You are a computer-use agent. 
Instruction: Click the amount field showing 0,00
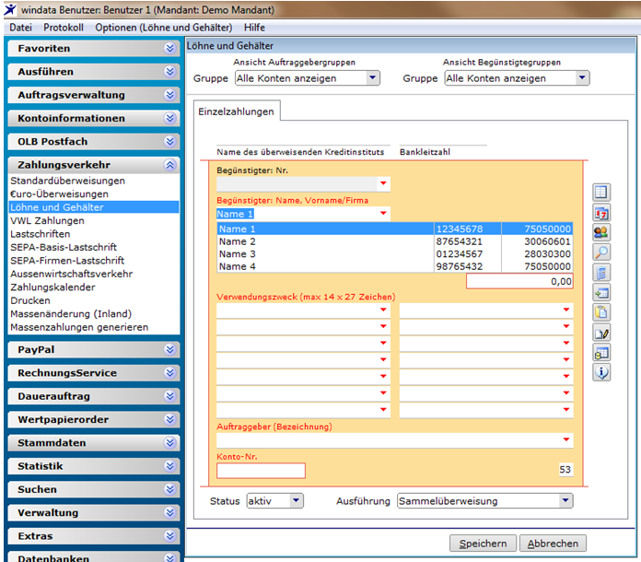click(x=519, y=281)
